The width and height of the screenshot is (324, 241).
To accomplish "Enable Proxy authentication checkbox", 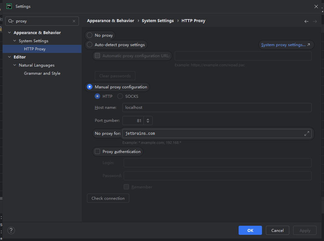I will pyautogui.click(x=97, y=151).
